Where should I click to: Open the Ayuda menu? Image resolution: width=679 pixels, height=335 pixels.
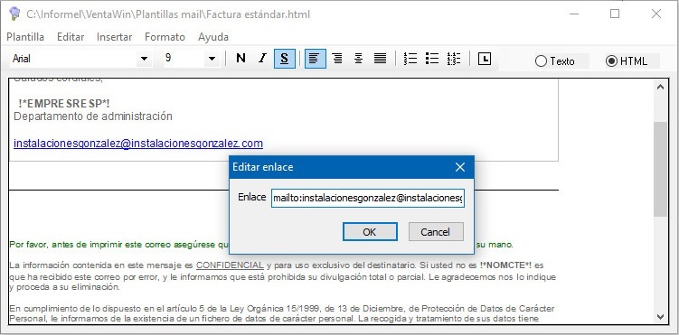(x=213, y=37)
